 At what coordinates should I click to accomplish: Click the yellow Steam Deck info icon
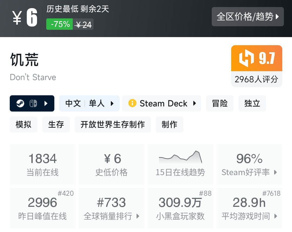point(132,103)
